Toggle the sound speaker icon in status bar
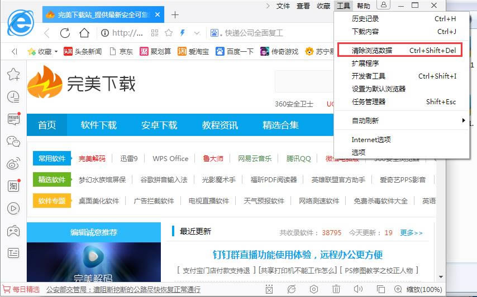The image size is (477, 297). point(359,289)
